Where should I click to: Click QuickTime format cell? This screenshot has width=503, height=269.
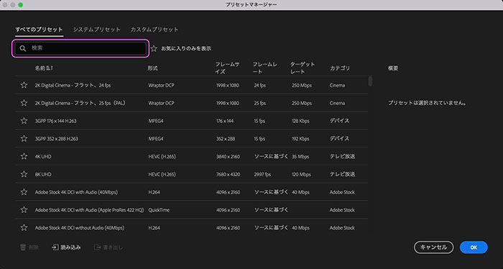click(x=159, y=210)
